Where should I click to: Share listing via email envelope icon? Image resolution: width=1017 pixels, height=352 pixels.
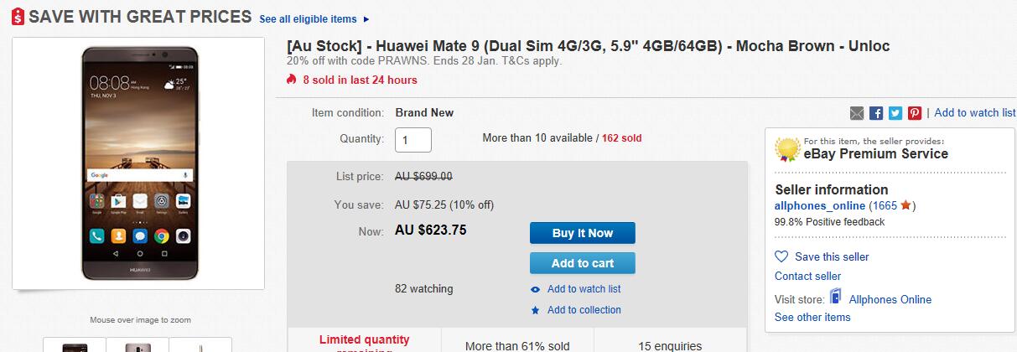[x=857, y=113]
